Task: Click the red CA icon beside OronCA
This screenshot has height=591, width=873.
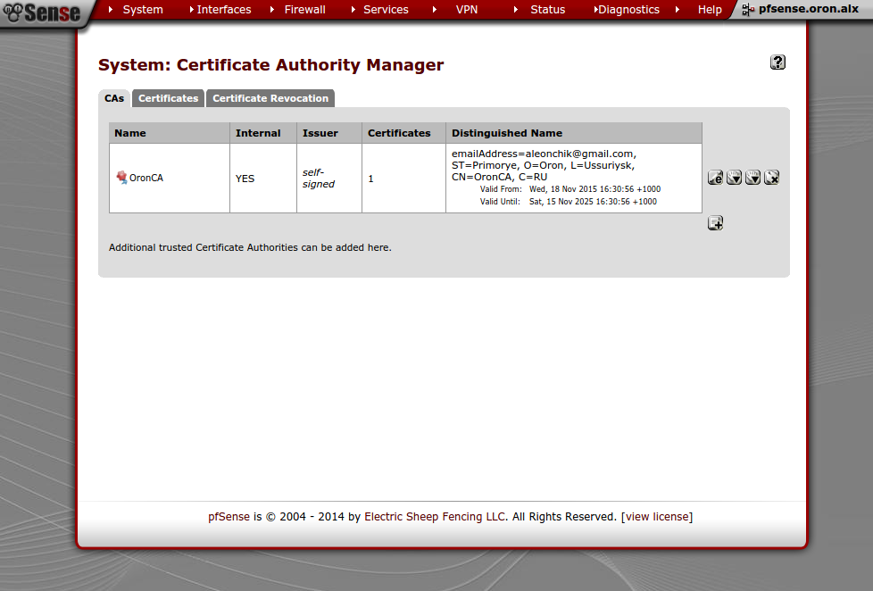Action: pos(121,177)
